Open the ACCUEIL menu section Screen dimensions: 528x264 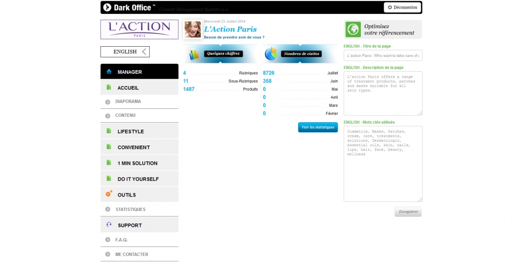click(140, 88)
